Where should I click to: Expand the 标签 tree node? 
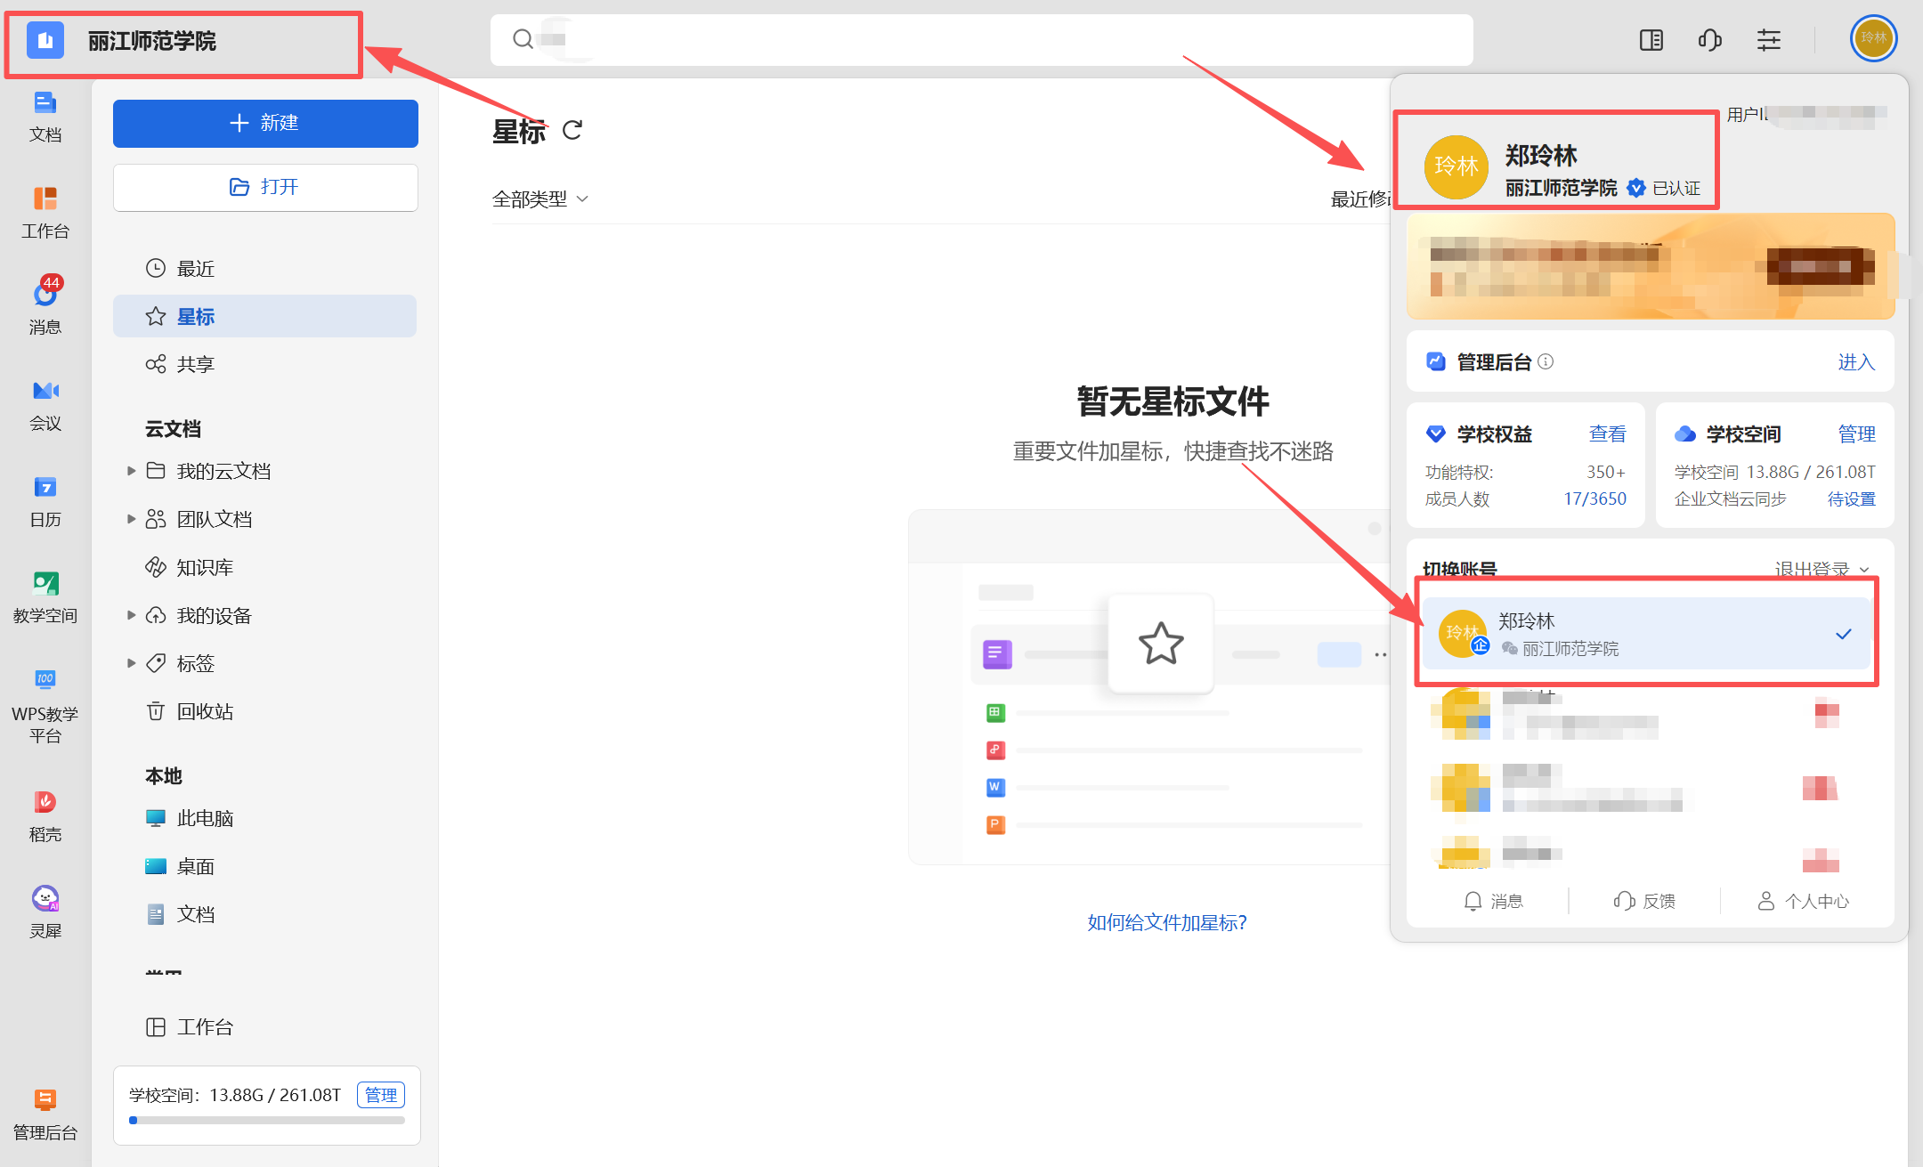tap(131, 662)
